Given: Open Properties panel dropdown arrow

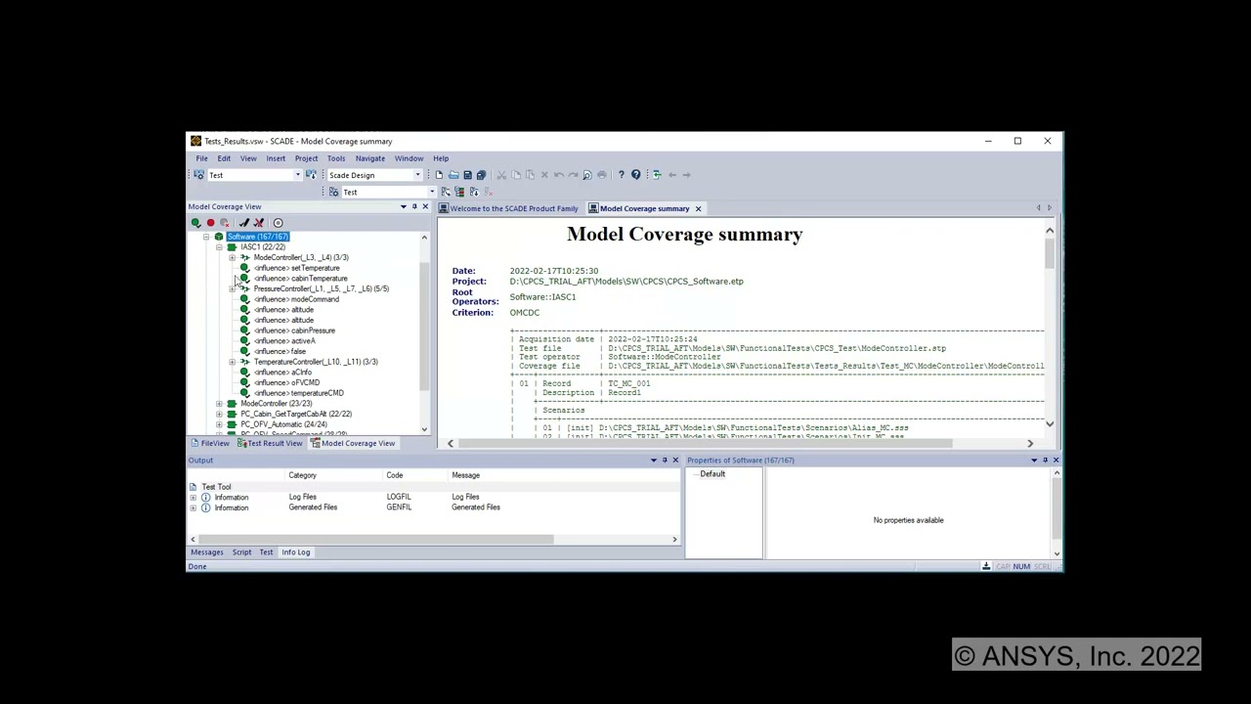Looking at the screenshot, I should [1034, 460].
